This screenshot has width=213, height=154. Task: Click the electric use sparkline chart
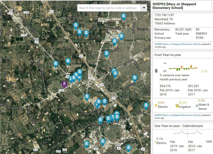[186, 133]
